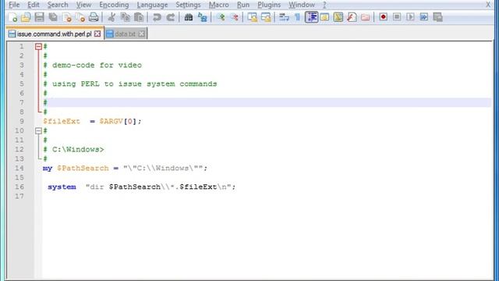
Task: Open user defined language dialog icon
Action: (324, 17)
